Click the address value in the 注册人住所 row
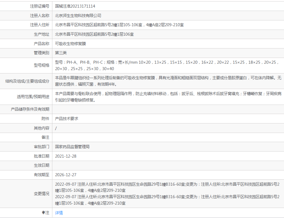Screen dimensions: 284x218 tap(119, 25)
